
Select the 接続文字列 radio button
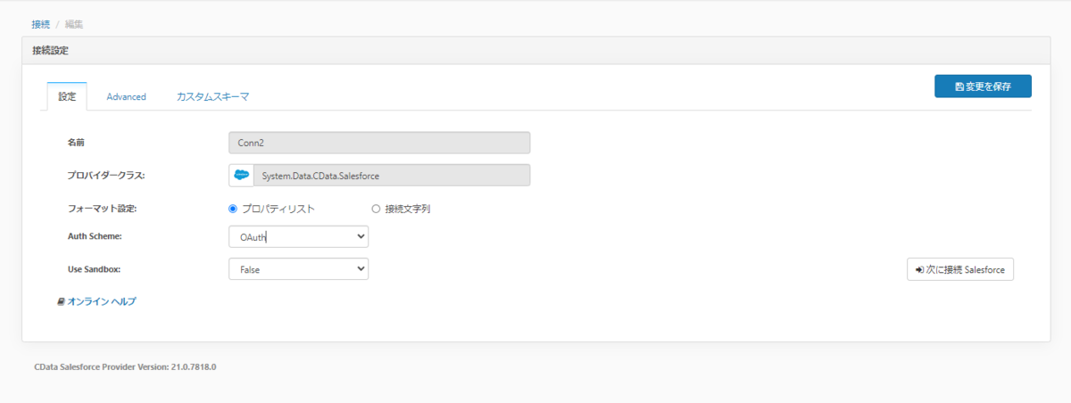376,209
